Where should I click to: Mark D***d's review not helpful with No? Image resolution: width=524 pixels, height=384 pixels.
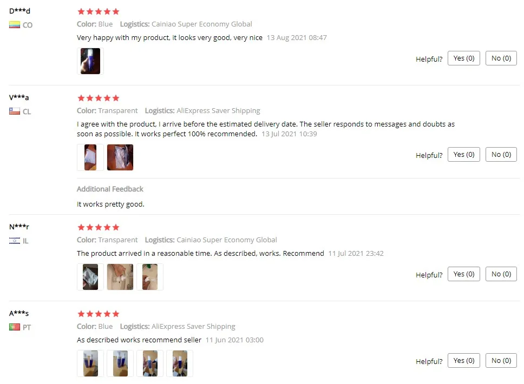pyautogui.click(x=501, y=58)
